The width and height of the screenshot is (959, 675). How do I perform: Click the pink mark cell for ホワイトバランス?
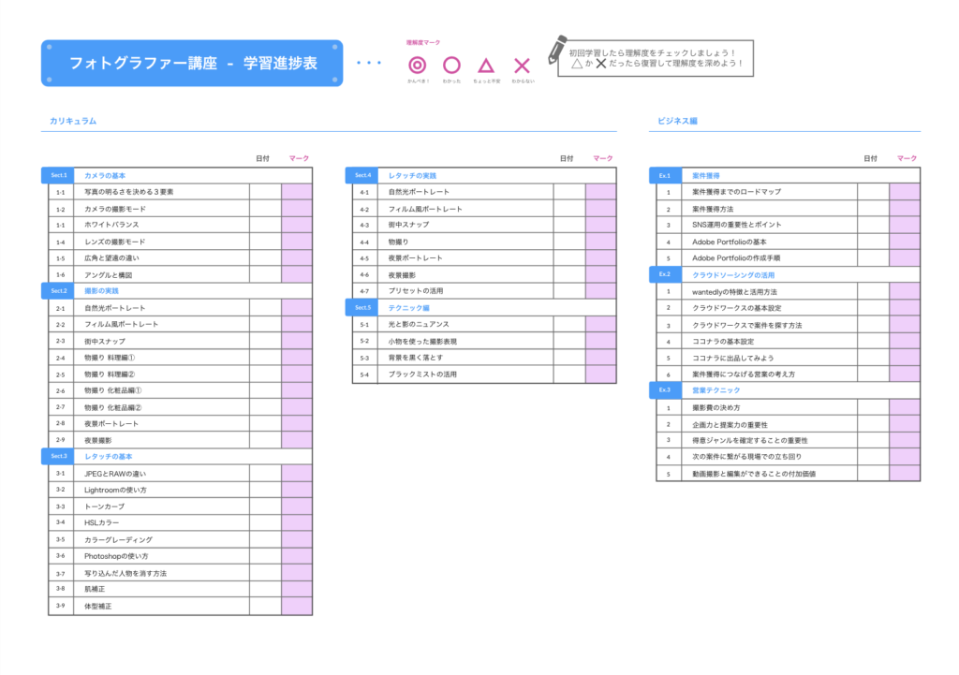(x=297, y=225)
